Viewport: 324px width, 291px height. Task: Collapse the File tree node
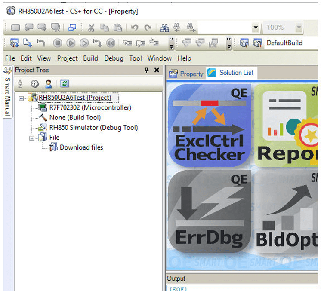pyautogui.click(x=31, y=138)
